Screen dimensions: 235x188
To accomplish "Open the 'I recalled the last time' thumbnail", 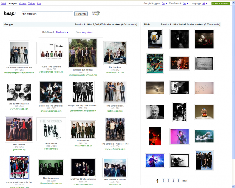I will click(83, 53).
